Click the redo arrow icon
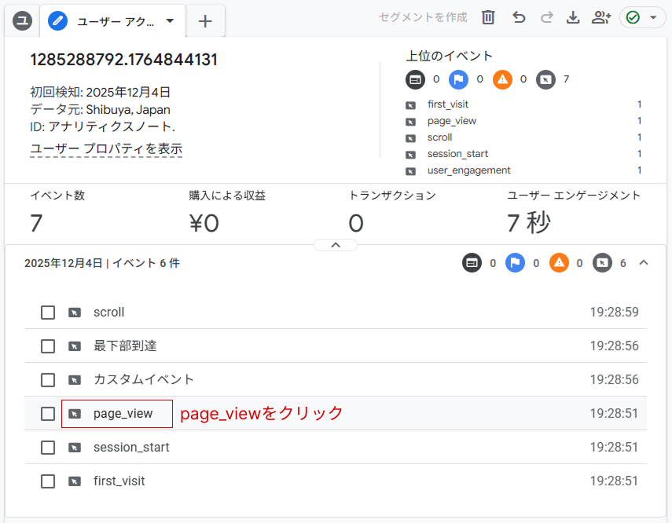 click(547, 17)
